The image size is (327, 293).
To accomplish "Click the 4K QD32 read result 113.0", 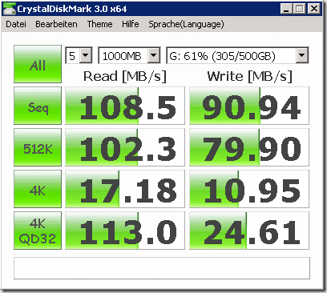I will [x=125, y=231].
